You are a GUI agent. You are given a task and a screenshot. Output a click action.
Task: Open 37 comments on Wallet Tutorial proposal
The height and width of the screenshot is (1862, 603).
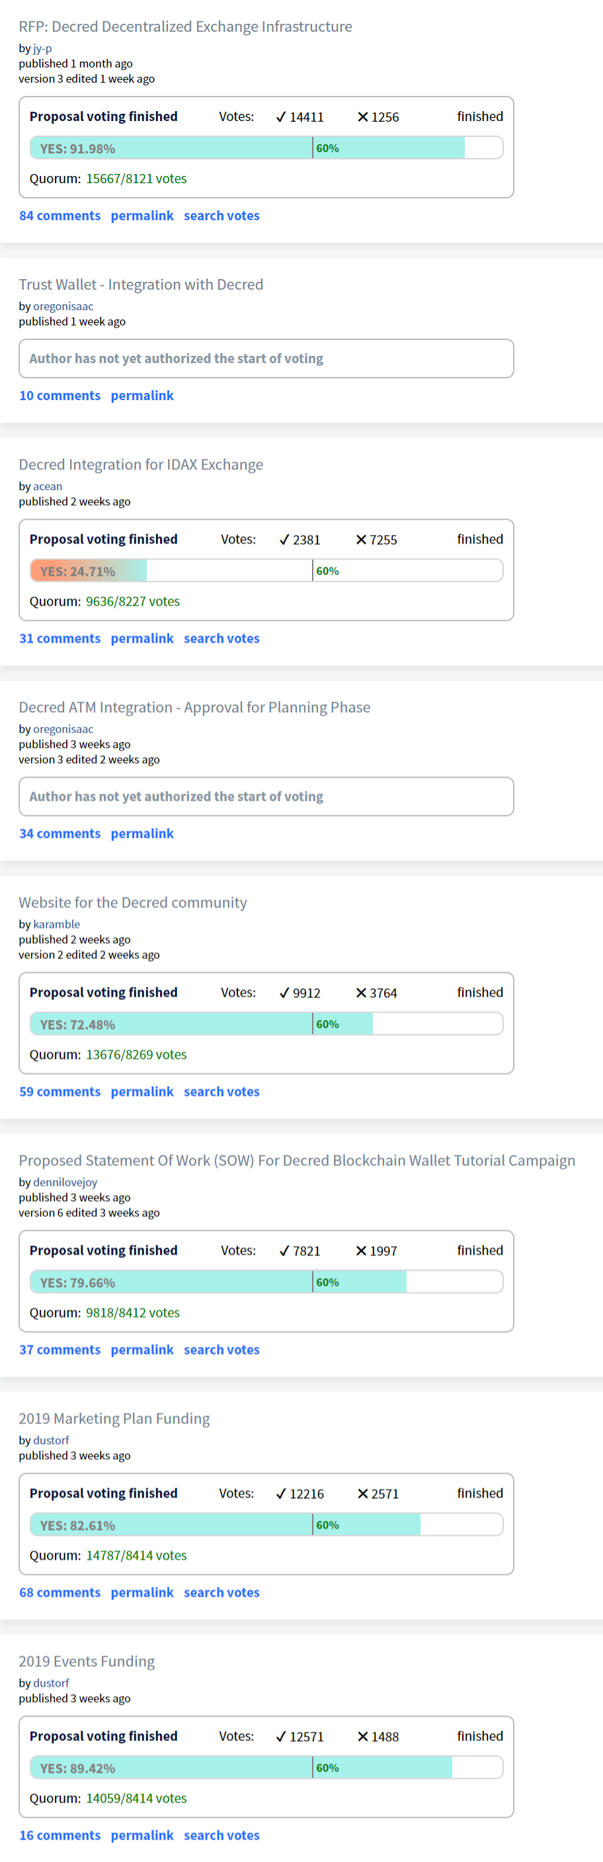coord(60,1349)
